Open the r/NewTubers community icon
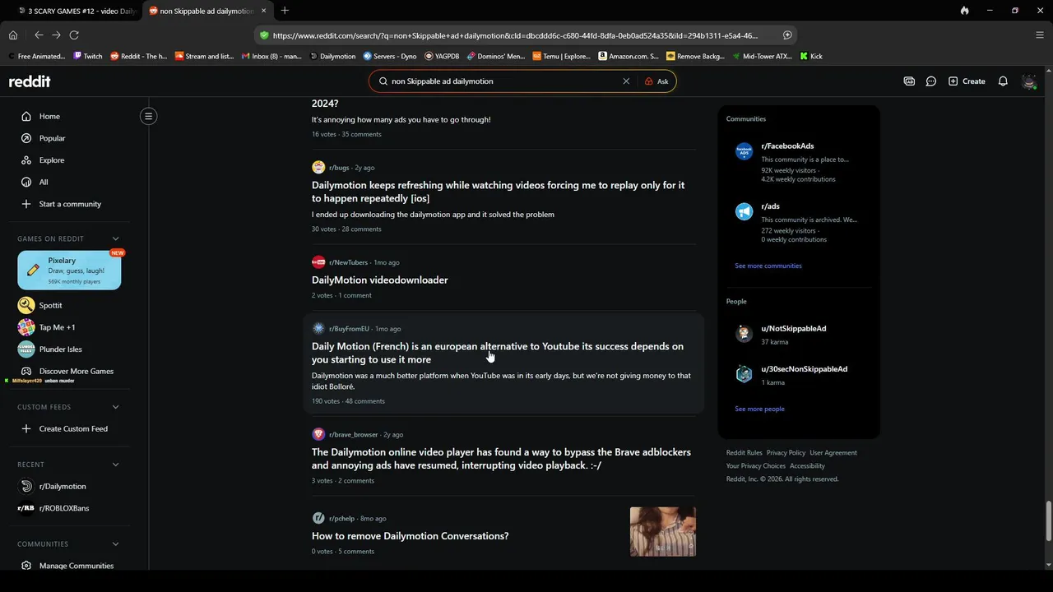The image size is (1053, 592). pos(318,262)
